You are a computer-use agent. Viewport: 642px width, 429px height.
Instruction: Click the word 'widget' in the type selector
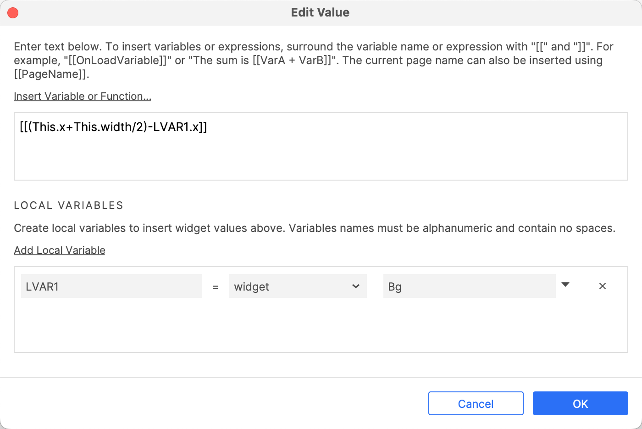click(x=252, y=287)
